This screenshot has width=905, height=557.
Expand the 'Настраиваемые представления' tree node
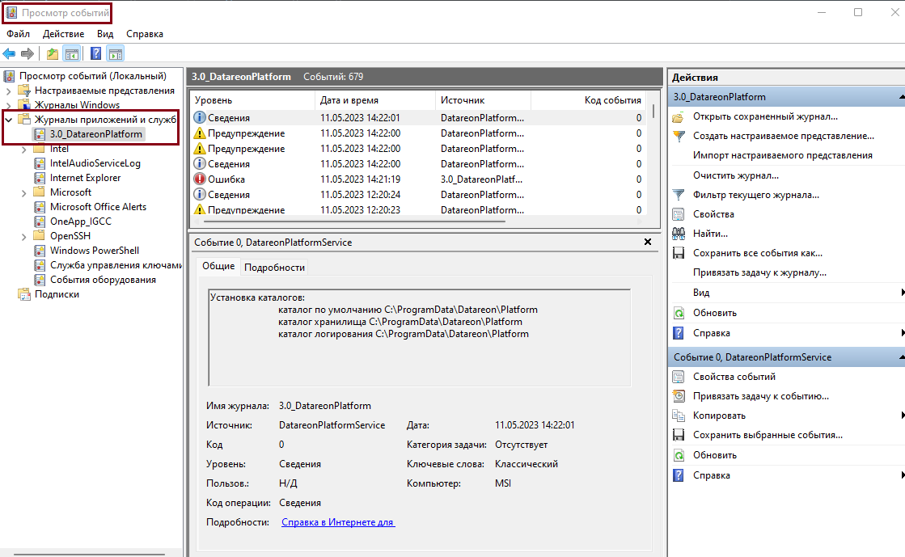9,91
